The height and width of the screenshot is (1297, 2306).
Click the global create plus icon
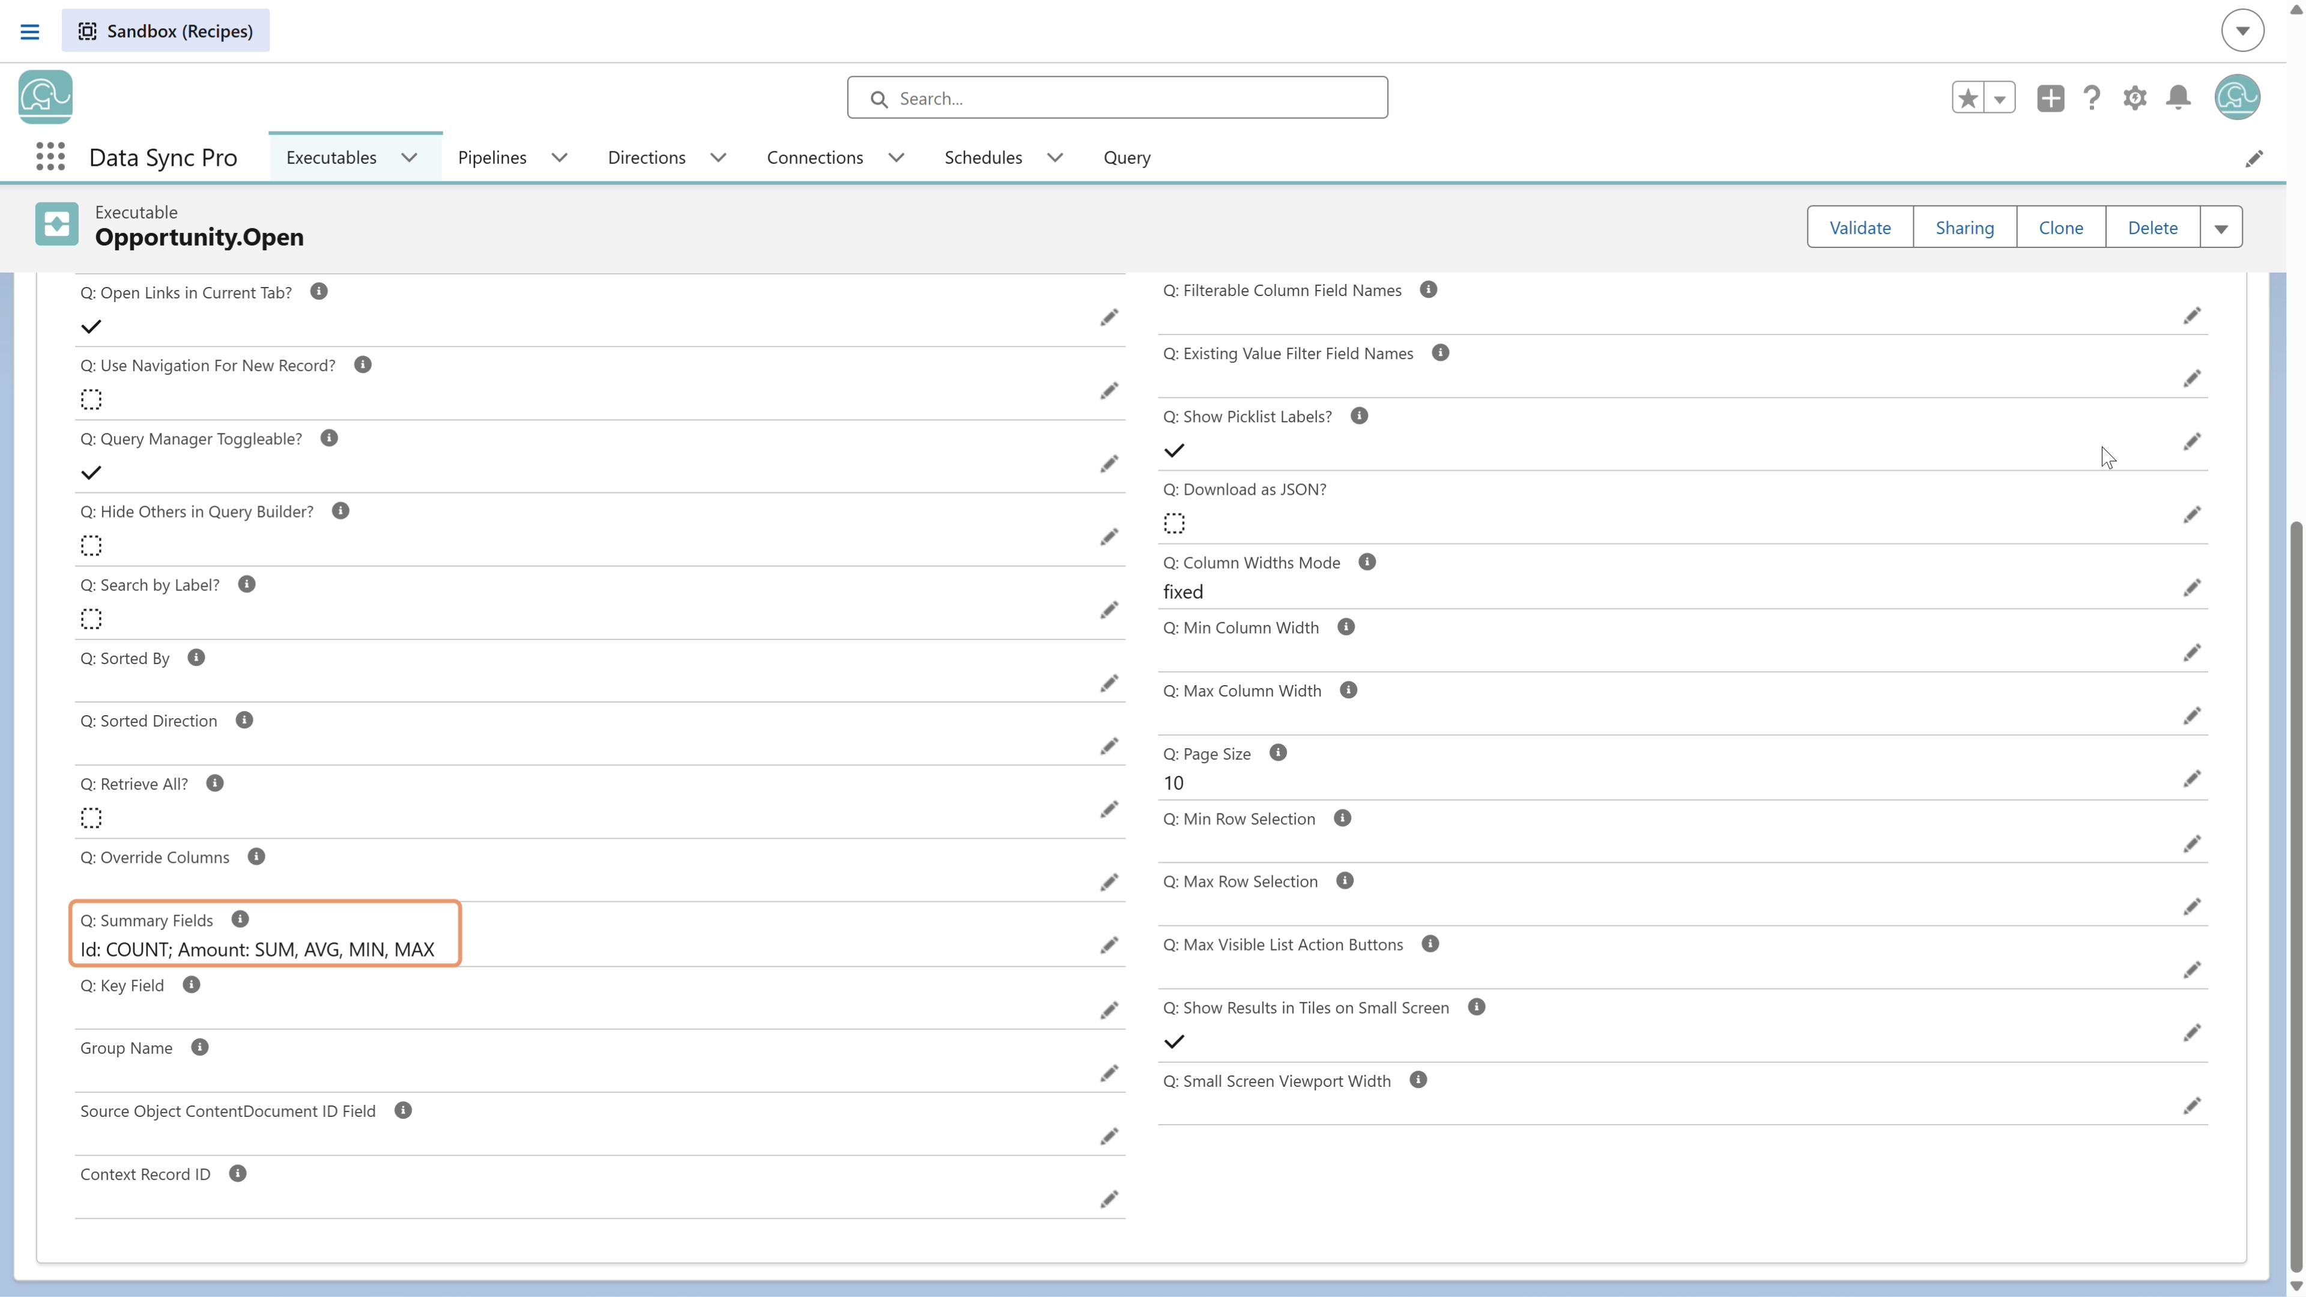pyautogui.click(x=2050, y=97)
